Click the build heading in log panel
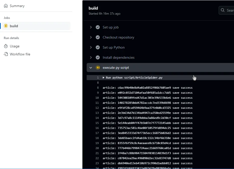Image resolution: width=234 pixels, height=169 pixels. pos(93,8)
